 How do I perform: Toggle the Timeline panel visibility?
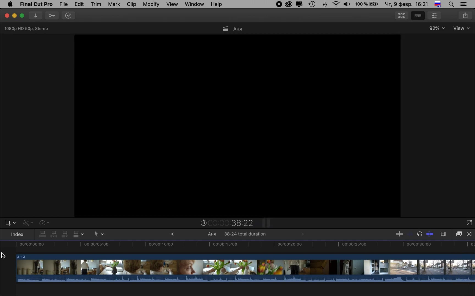418,16
